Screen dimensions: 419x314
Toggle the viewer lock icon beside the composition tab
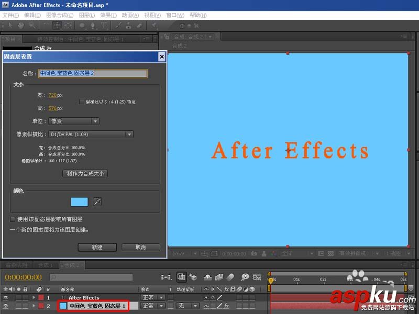pos(167,37)
